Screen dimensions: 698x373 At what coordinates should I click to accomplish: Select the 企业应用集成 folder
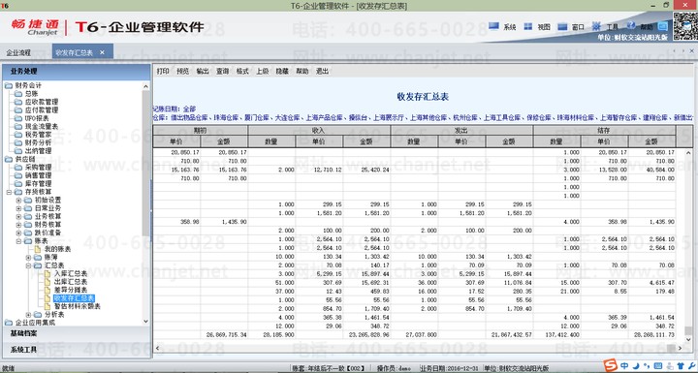click(x=35, y=323)
